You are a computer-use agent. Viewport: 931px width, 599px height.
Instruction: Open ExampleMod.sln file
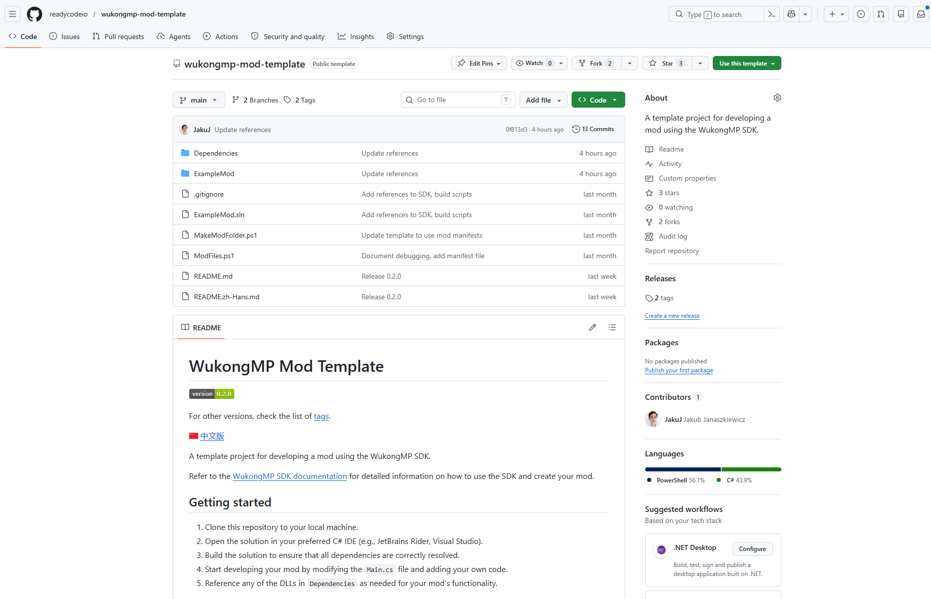(219, 215)
